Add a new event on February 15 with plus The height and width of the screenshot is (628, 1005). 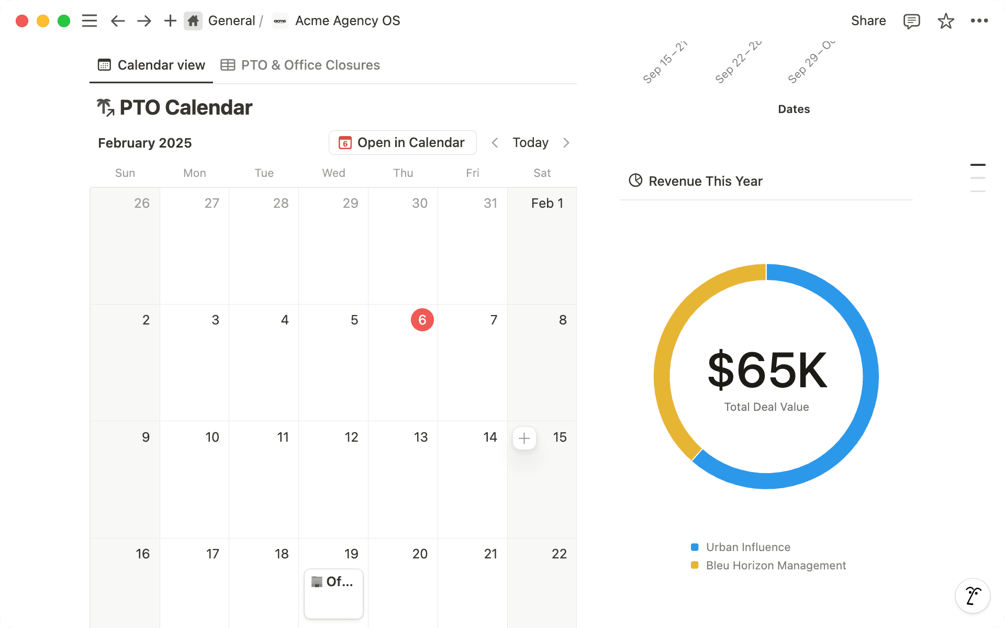coord(524,438)
